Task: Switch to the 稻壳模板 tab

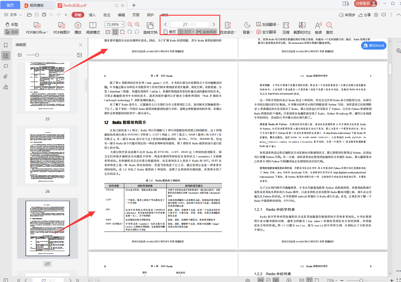Action: click(x=37, y=5)
